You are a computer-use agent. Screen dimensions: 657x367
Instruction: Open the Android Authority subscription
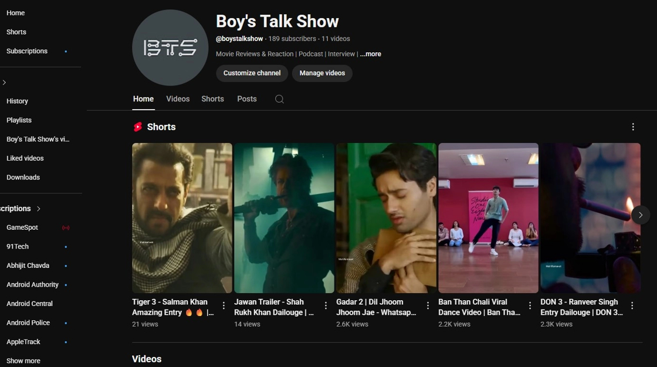32,284
